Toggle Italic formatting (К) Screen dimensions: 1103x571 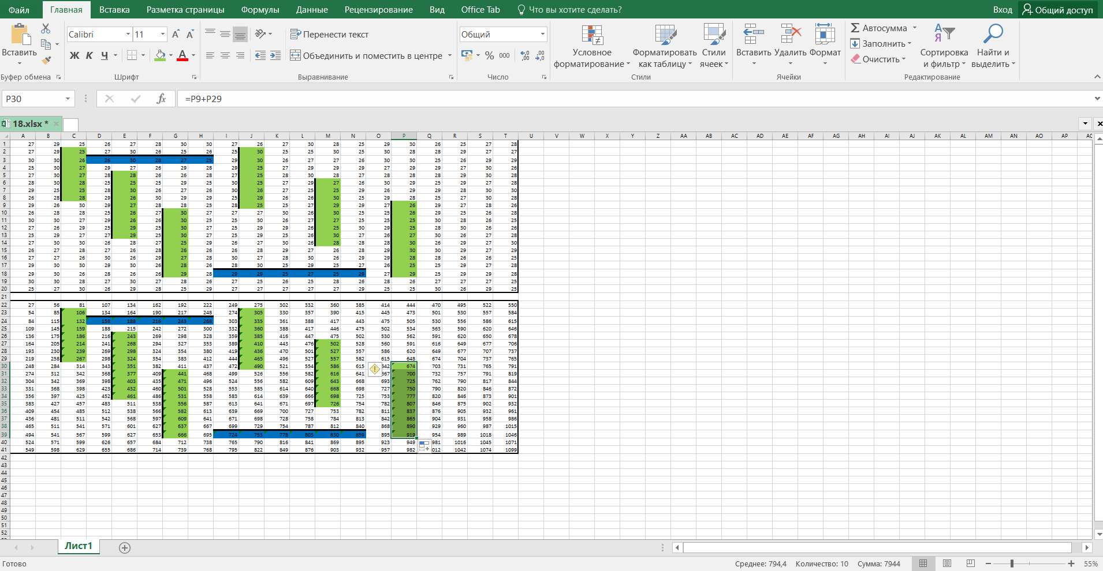coord(89,55)
